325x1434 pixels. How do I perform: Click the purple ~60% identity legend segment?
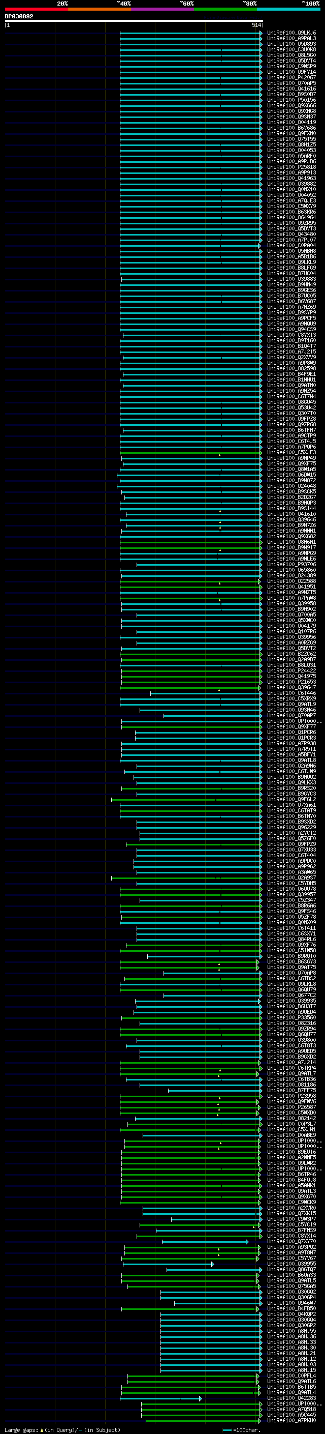tap(163, 9)
